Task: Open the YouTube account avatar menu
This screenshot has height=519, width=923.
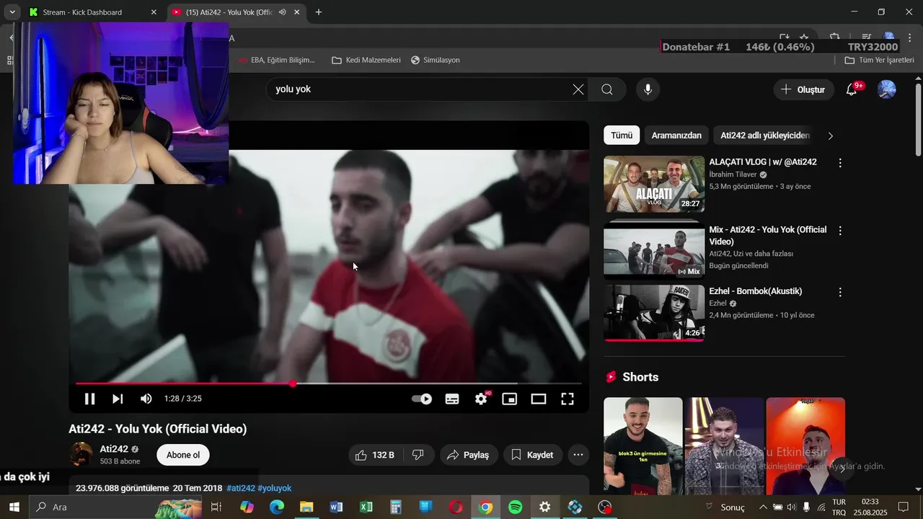Action: click(887, 89)
